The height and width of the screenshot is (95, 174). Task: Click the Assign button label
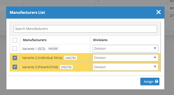point(148,82)
